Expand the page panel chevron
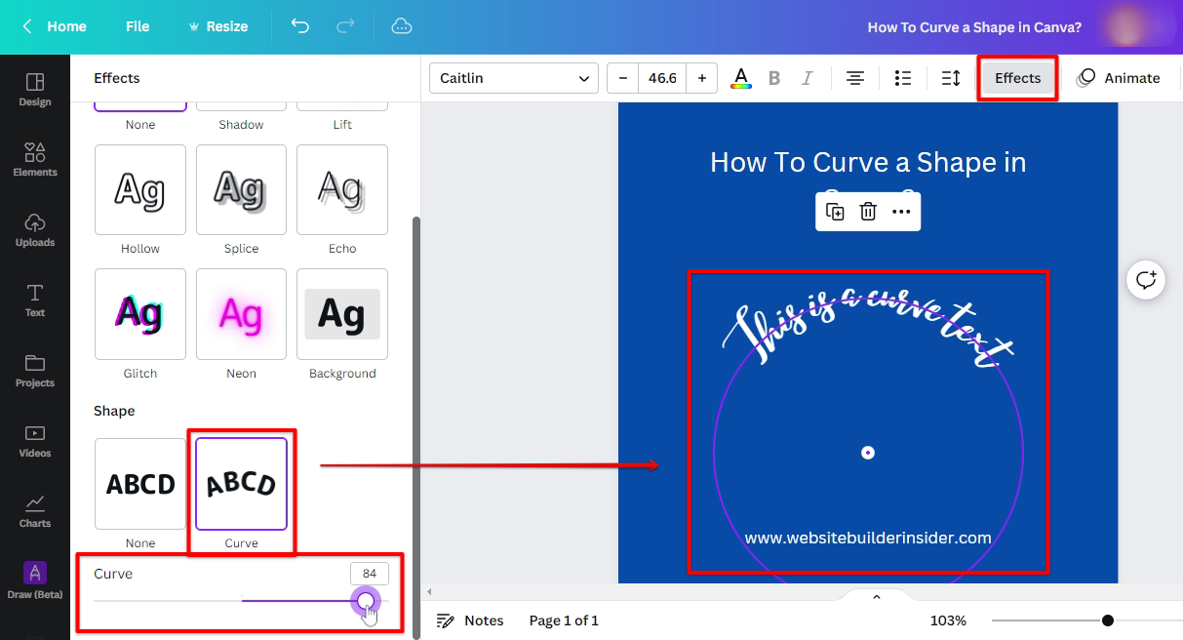The width and height of the screenshot is (1183, 640). [x=876, y=597]
